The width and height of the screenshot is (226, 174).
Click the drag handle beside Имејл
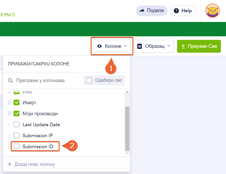9,102
